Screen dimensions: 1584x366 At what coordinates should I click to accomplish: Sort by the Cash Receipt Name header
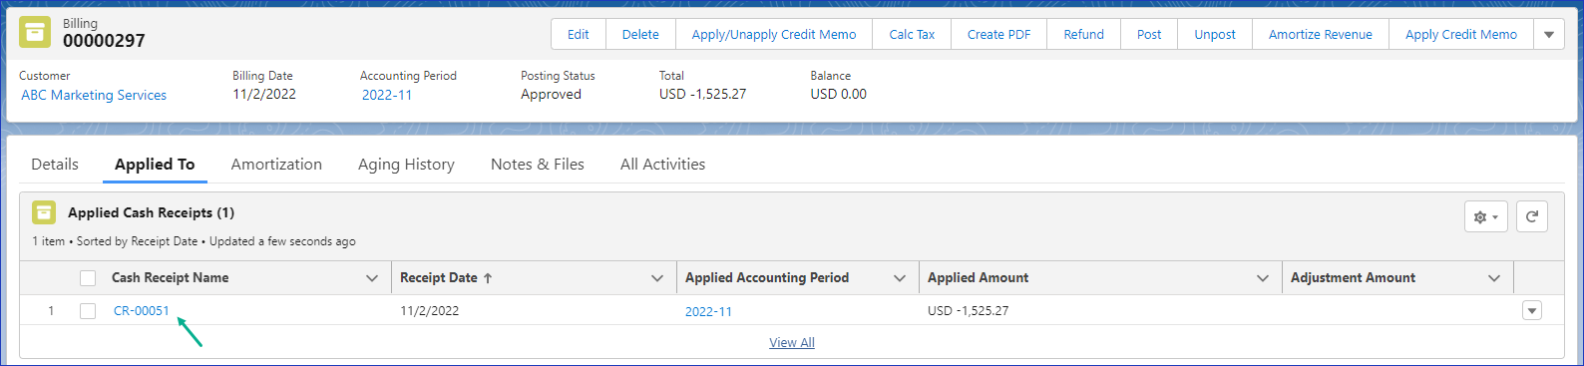171,278
